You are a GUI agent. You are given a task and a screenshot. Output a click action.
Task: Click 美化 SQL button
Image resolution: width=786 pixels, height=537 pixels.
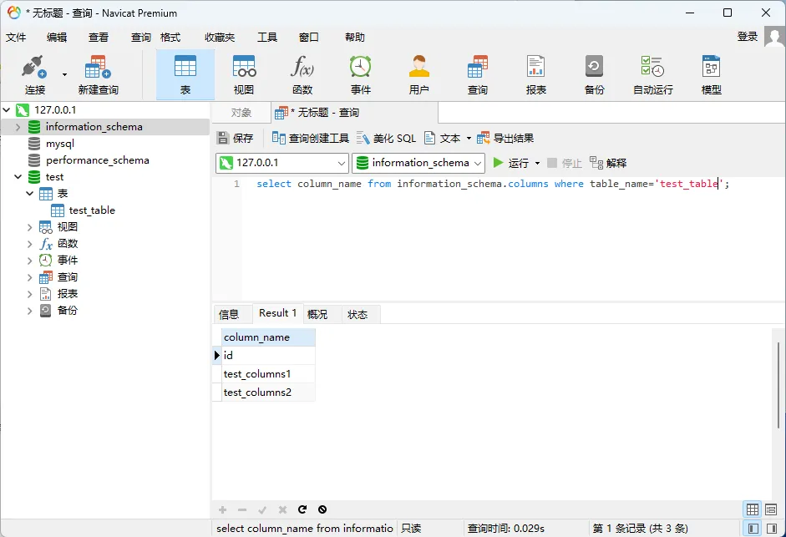tap(386, 138)
